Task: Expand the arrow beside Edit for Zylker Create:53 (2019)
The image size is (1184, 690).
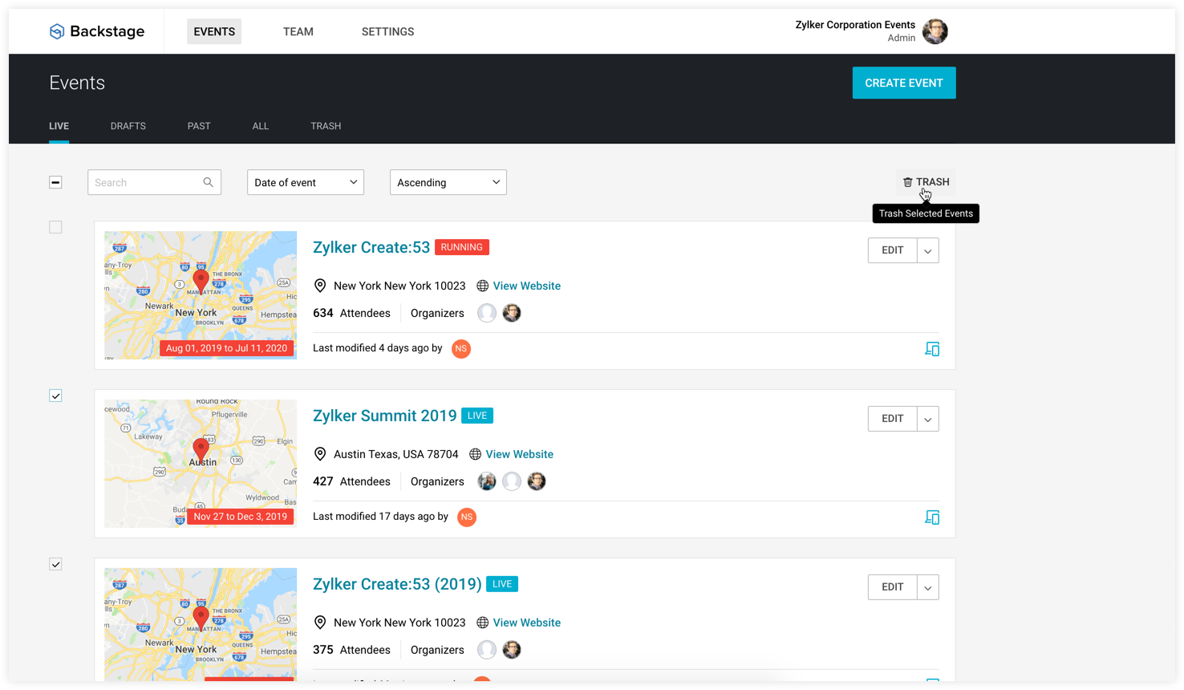Action: click(x=928, y=587)
